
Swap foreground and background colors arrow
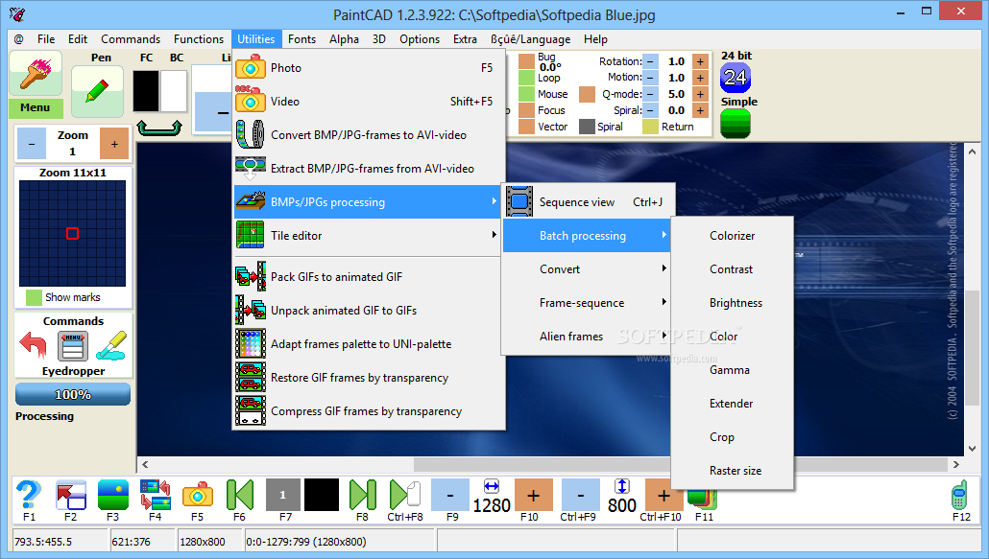pyautogui.click(x=159, y=128)
